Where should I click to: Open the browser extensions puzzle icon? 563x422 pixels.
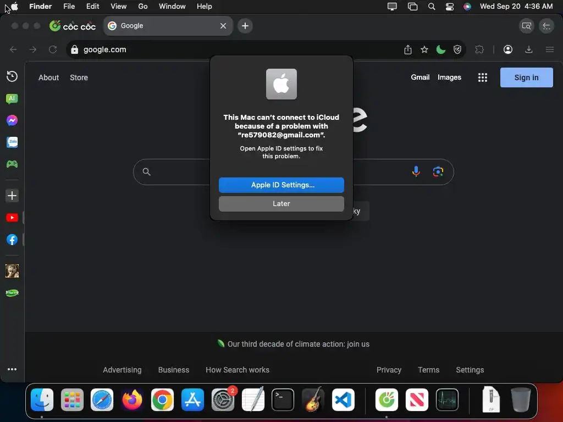coord(479,49)
